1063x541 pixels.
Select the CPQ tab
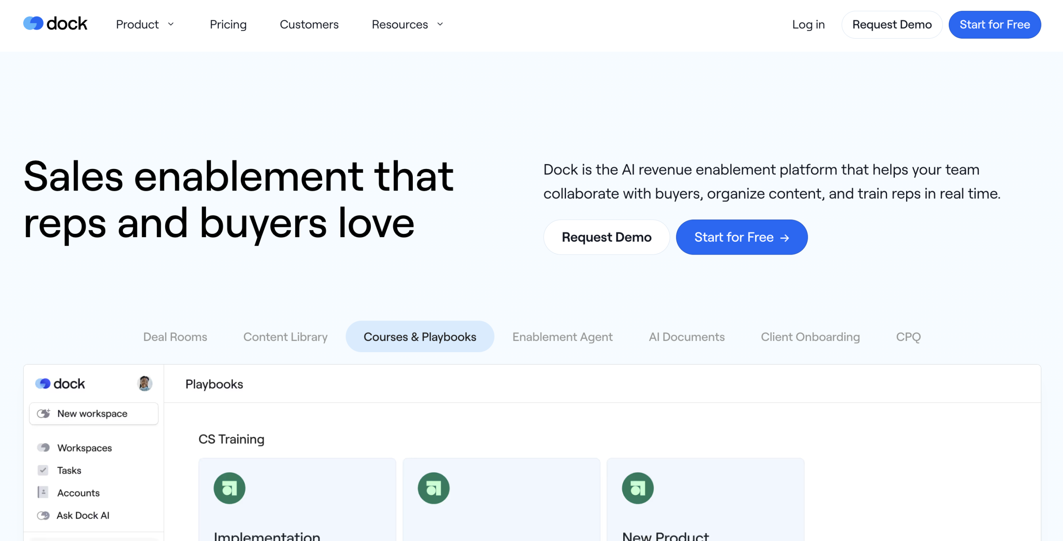908,337
